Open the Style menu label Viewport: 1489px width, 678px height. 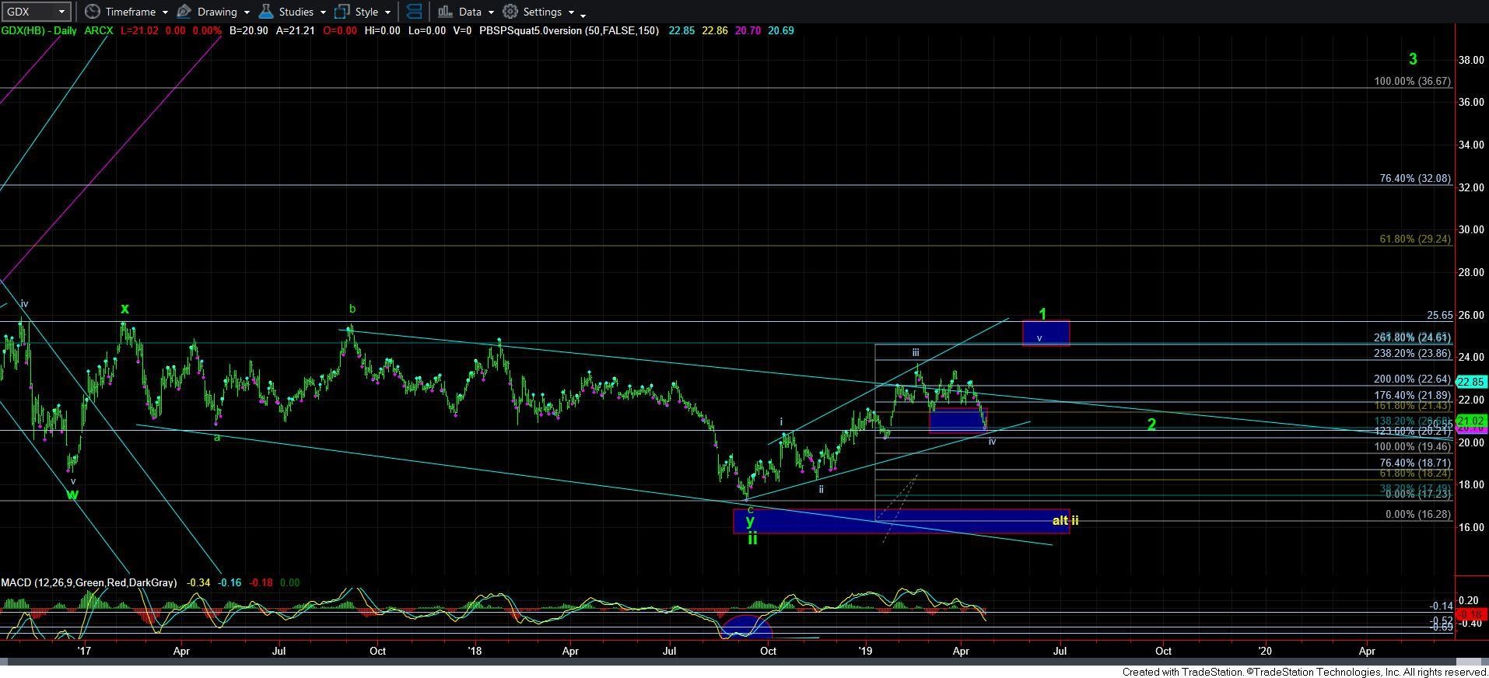pos(366,12)
